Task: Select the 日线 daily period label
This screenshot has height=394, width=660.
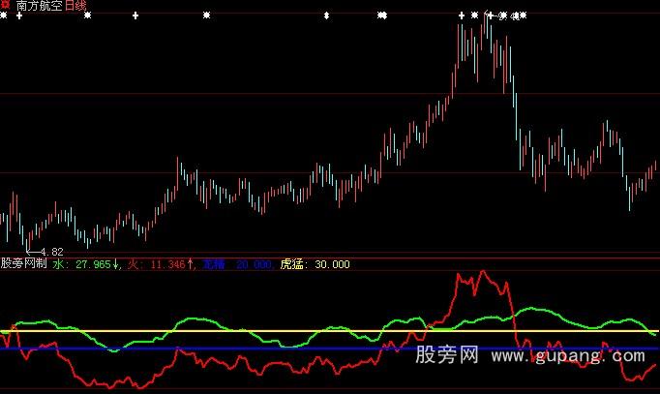Action: (x=75, y=6)
